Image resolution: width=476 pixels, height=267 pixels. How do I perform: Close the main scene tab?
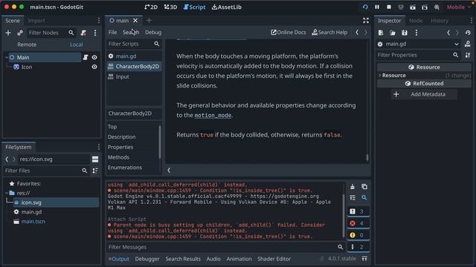pyautogui.click(x=135, y=21)
